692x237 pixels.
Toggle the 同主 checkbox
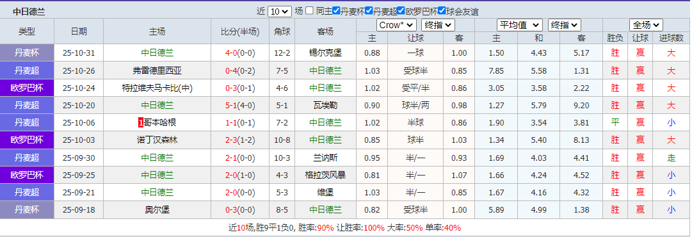coord(310,11)
